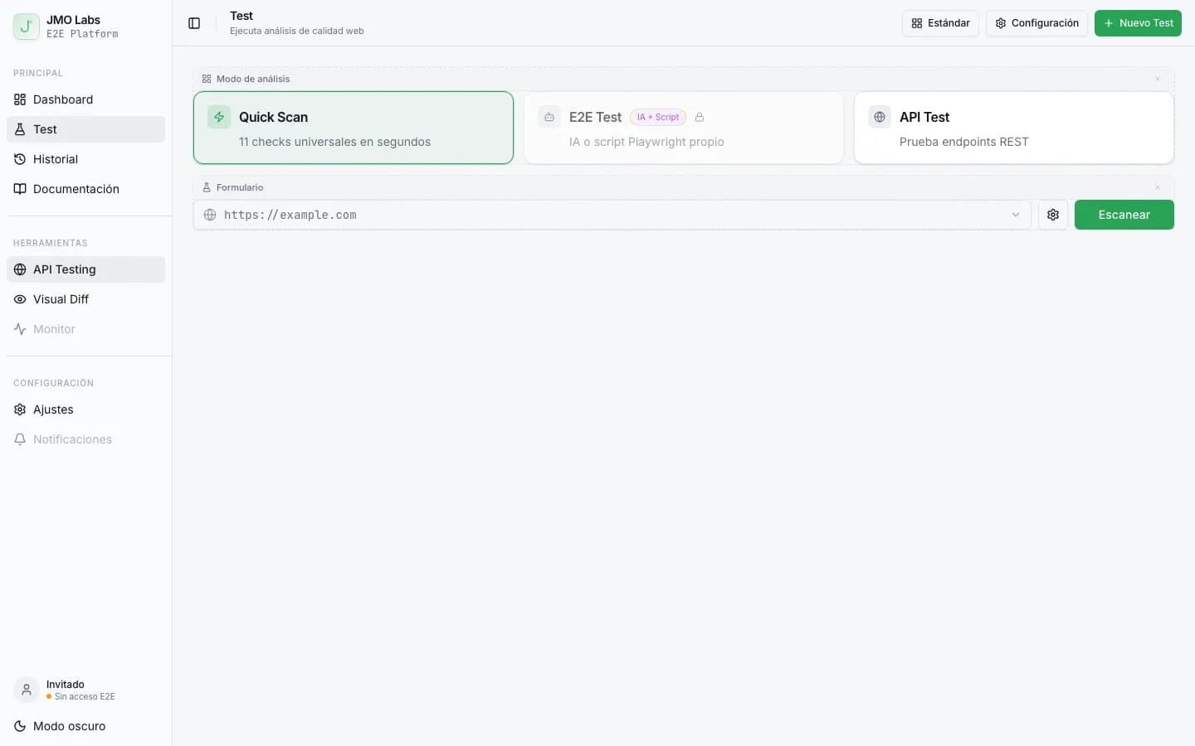Open Historial from the sidebar
The width and height of the screenshot is (1195, 746).
point(56,159)
